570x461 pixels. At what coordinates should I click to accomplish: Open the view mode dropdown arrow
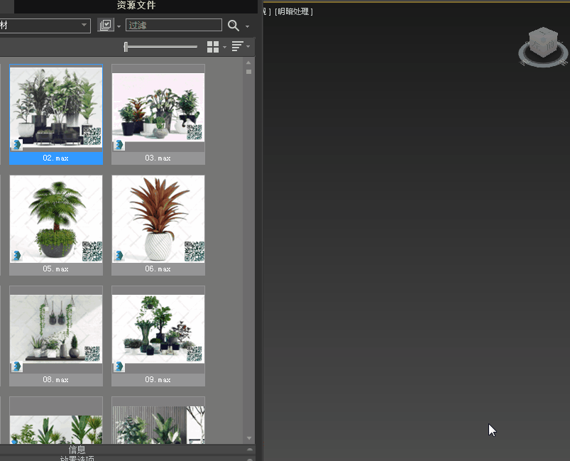[225, 48]
